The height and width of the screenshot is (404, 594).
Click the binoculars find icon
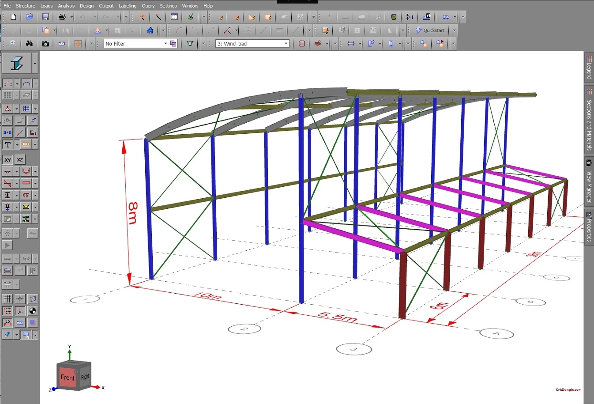(29, 44)
